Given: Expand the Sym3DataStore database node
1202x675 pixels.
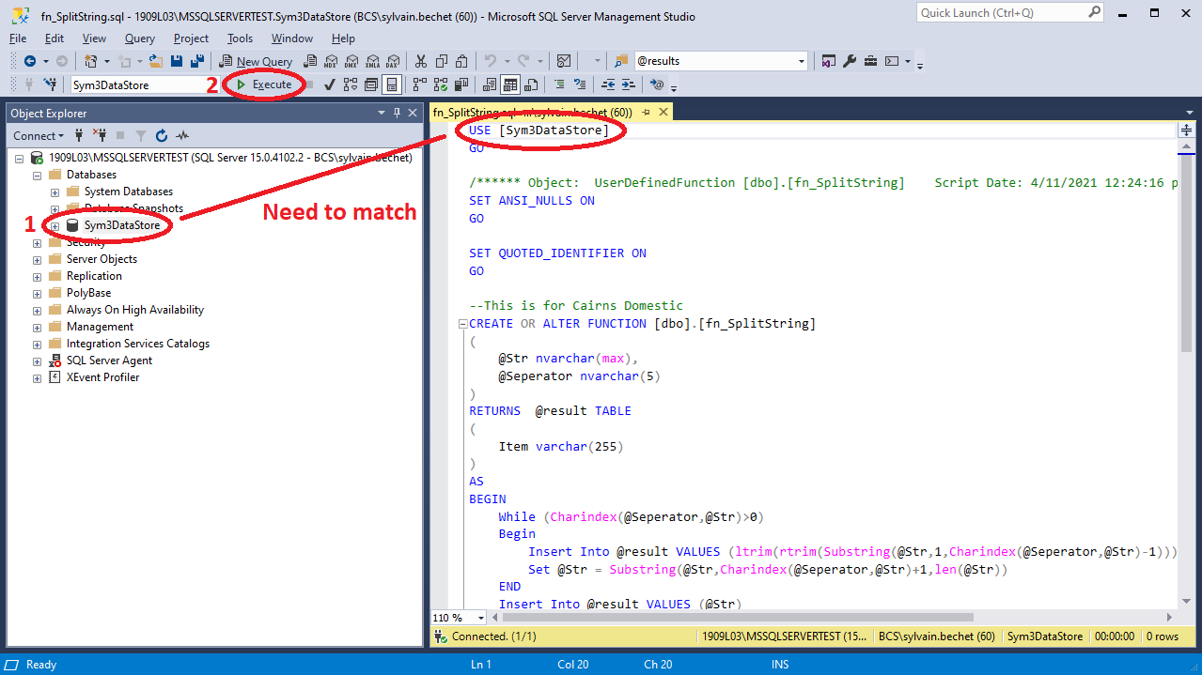Looking at the screenshot, I should click(55, 226).
